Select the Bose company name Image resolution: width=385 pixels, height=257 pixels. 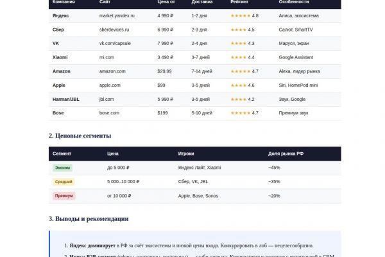coord(58,113)
